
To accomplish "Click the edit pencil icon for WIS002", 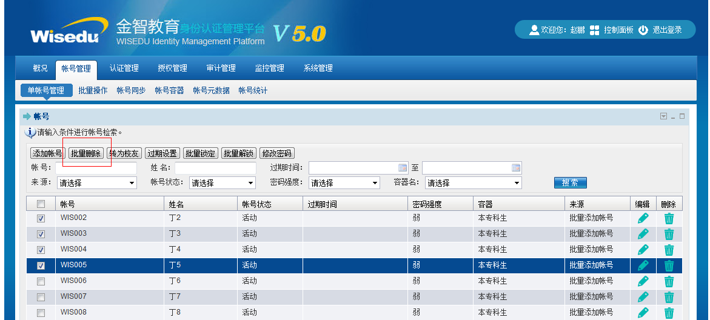I will coord(643,218).
